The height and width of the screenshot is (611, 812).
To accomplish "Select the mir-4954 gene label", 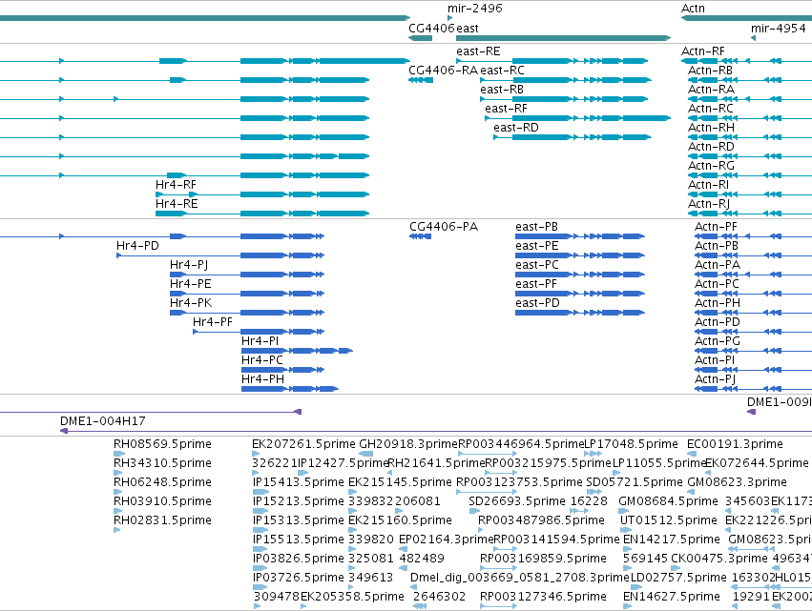I will point(779,29).
